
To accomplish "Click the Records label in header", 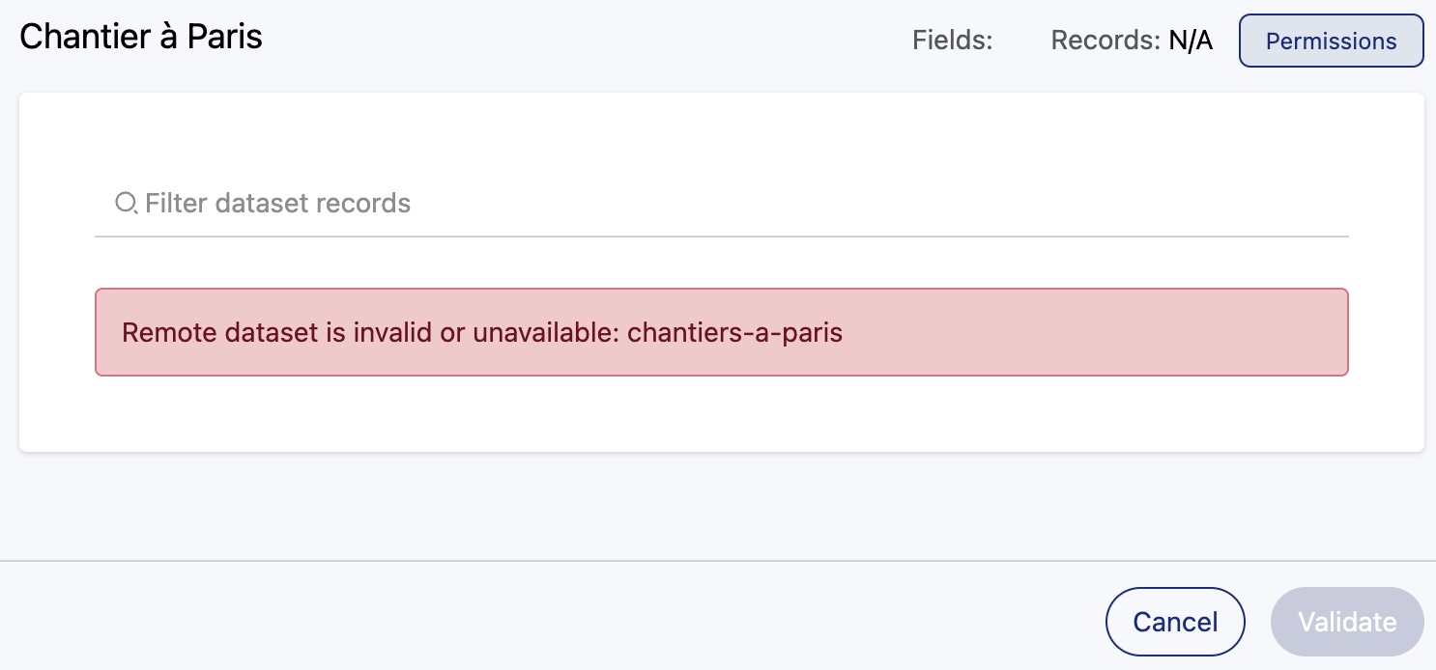I will pyautogui.click(x=1105, y=42).
